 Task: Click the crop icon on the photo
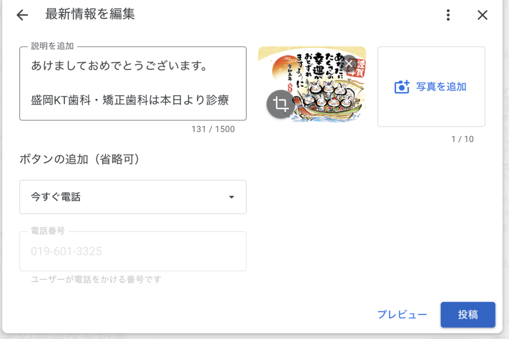[x=281, y=104]
